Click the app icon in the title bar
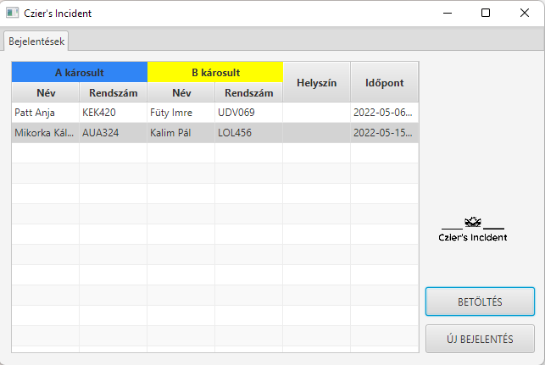545x365 pixels. (x=12, y=13)
